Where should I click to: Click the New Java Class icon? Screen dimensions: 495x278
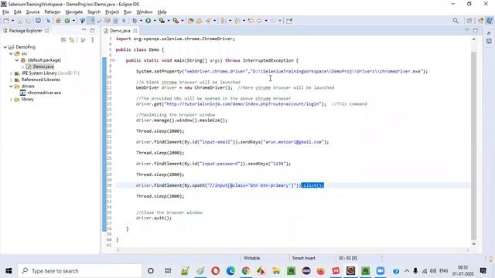pyautogui.click(x=67, y=21)
